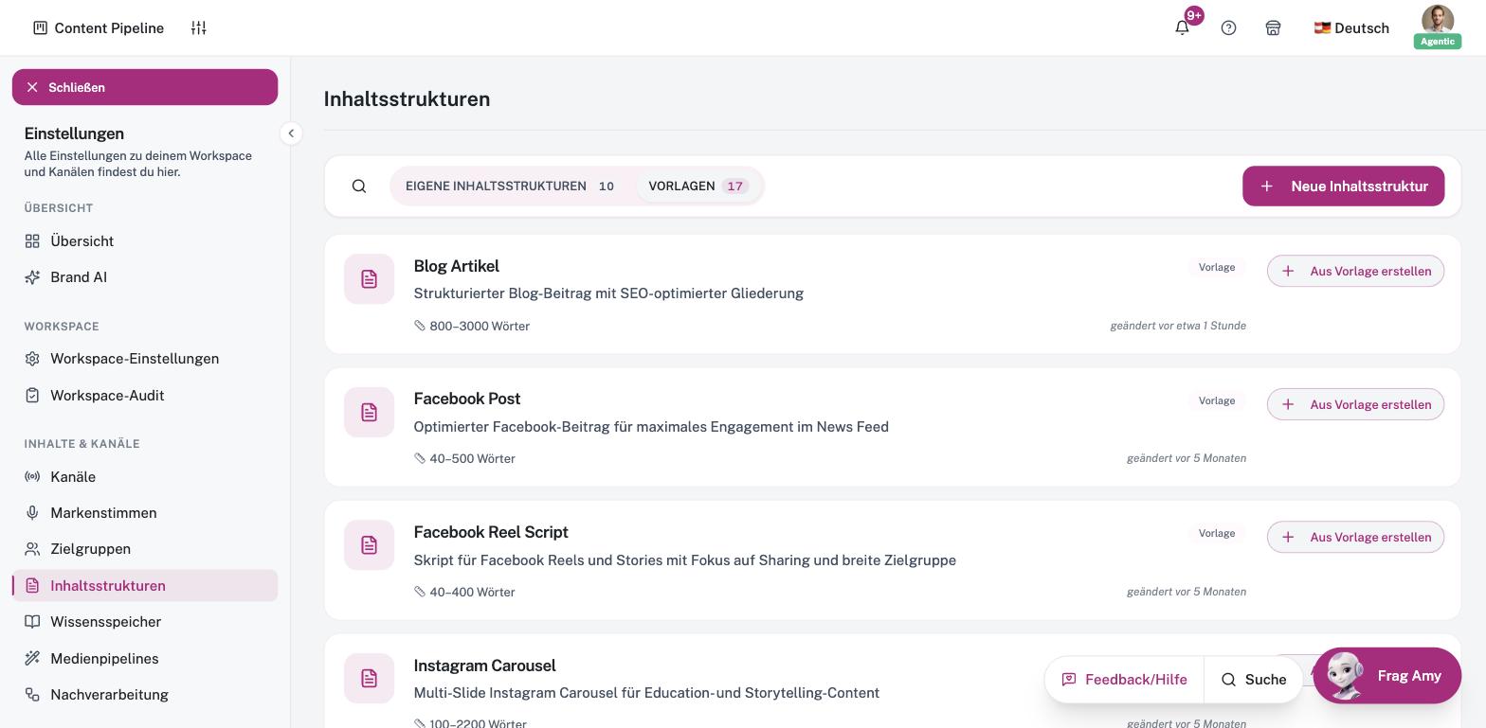Image resolution: width=1486 pixels, height=728 pixels.
Task: Click the Instagram Carousel description text
Action: [x=646, y=693]
